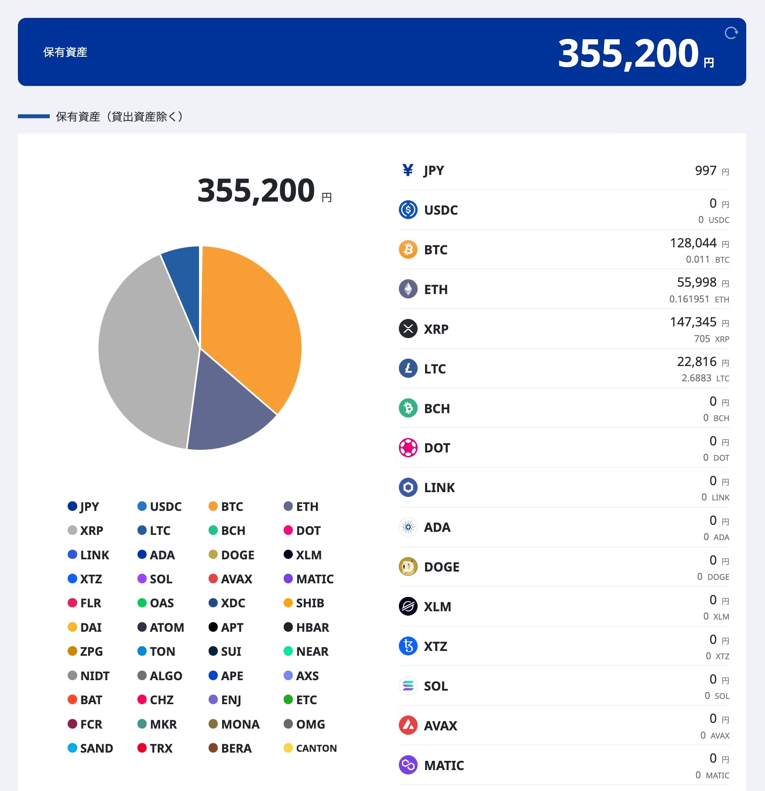Select the MONA legend label
Image resolution: width=765 pixels, height=791 pixels.
(240, 724)
